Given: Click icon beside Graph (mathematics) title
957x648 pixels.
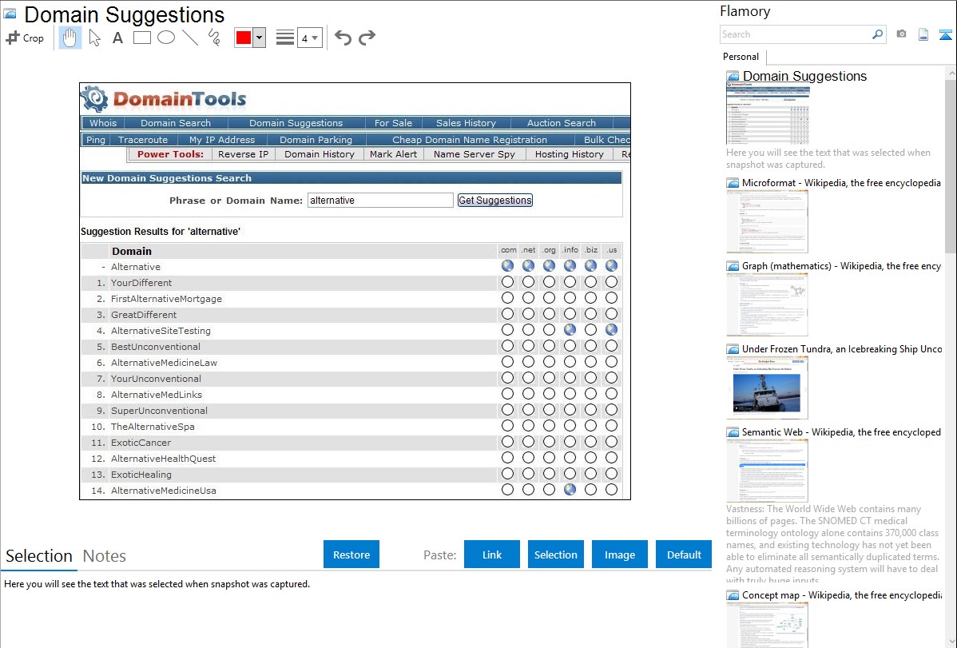Looking at the screenshot, I should (x=733, y=266).
